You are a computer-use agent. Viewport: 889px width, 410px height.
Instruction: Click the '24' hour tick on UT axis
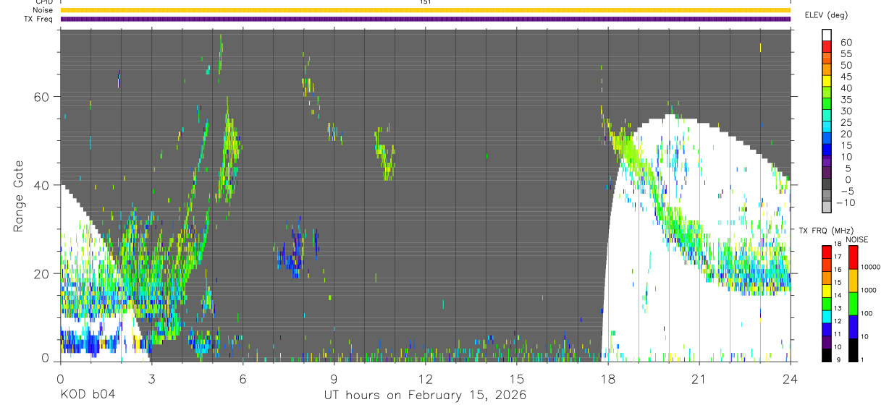[791, 378]
